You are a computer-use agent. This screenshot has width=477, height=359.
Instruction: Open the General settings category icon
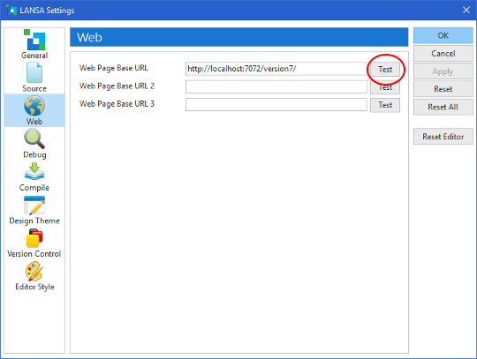point(34,40)
